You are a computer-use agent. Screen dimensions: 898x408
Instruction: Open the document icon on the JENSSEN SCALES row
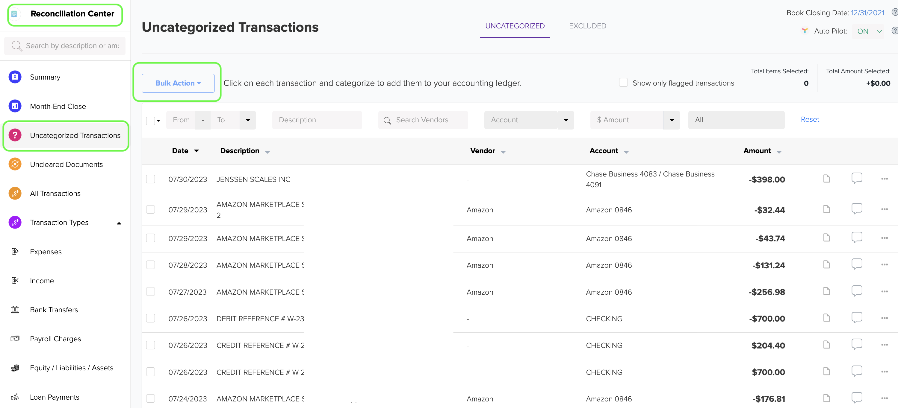coord(826,179)
